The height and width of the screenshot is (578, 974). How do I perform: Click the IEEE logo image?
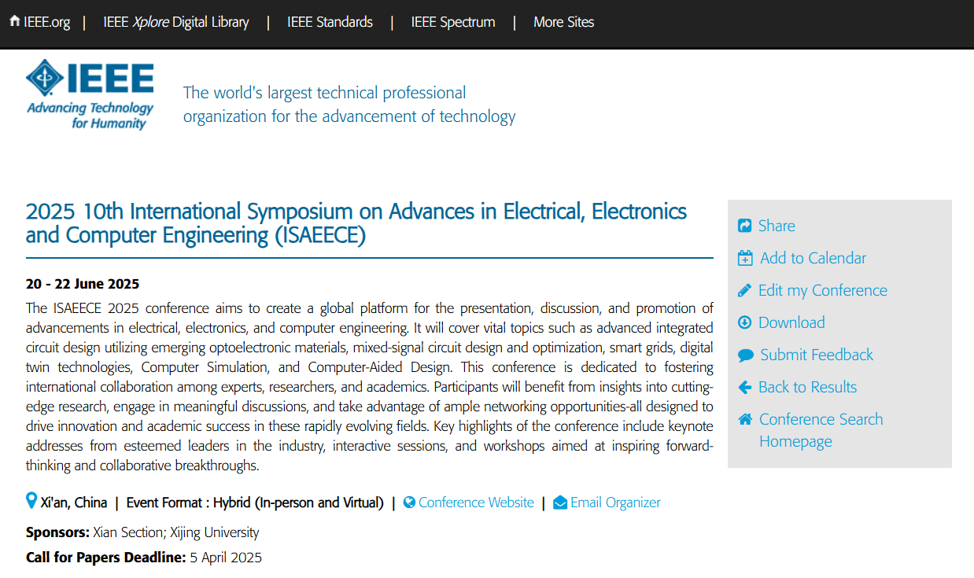click(x=90, y=94)
